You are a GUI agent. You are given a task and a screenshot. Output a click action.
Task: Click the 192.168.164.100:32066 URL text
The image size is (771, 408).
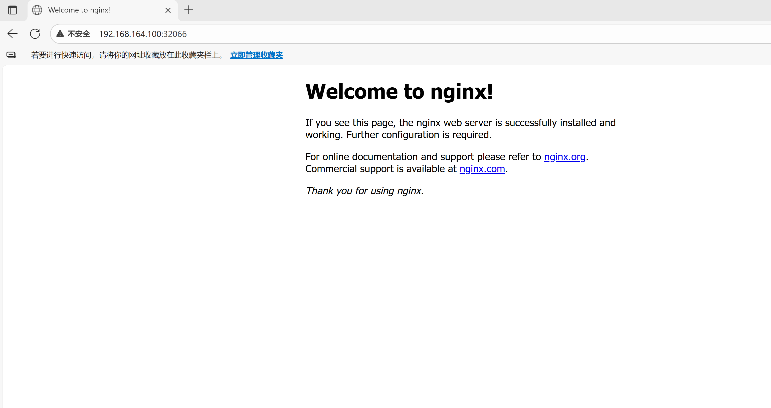pyautogui.click(x=143, y=34)
